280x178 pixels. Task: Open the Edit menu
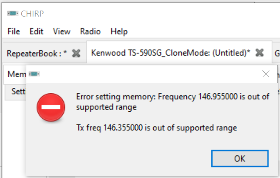pos(36,31)
